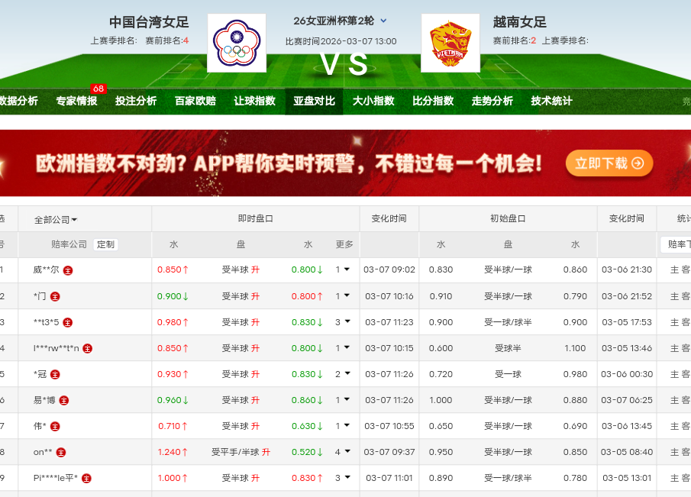
Task: Open the 全部公司 company filter dropdown
Action: click(x=56, y=219)
